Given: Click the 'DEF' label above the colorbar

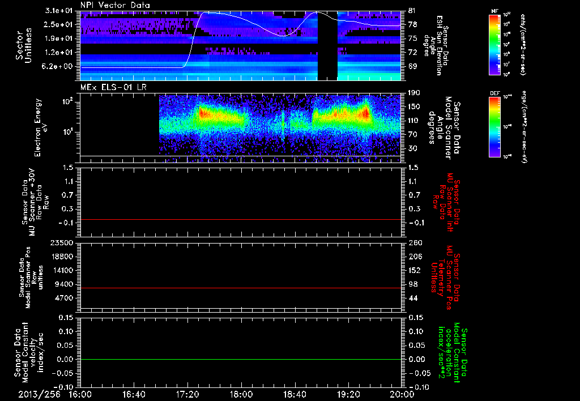Looking at the screenshot, I should 495,93.
